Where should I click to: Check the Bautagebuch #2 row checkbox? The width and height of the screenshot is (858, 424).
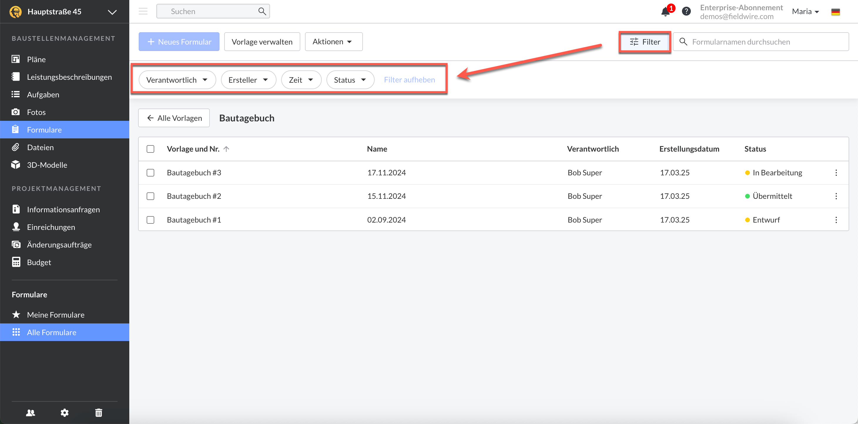(150, 196)
